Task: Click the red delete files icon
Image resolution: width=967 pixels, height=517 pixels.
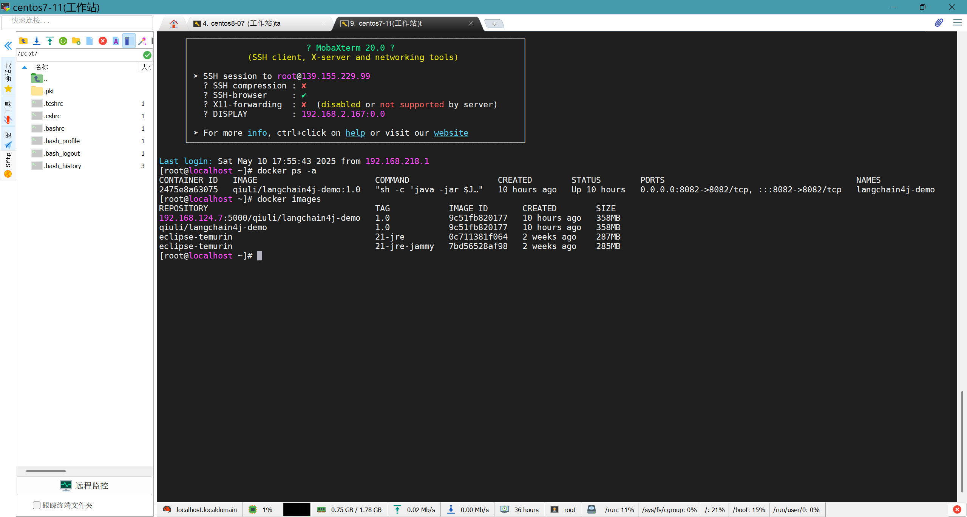Action: [x=103, y=41]
